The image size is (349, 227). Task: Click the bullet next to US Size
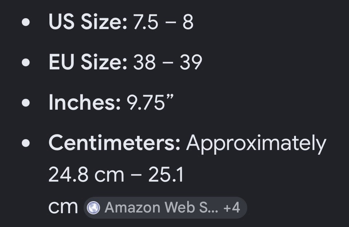tap(26, 22)
